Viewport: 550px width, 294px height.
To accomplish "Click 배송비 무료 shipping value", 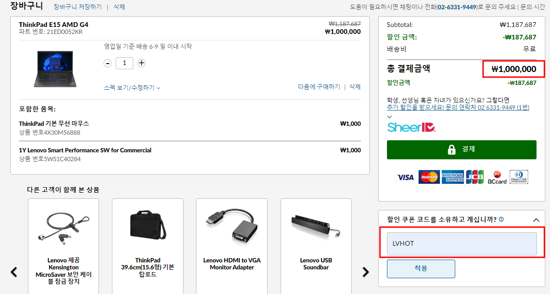I will tap(530, 49).
